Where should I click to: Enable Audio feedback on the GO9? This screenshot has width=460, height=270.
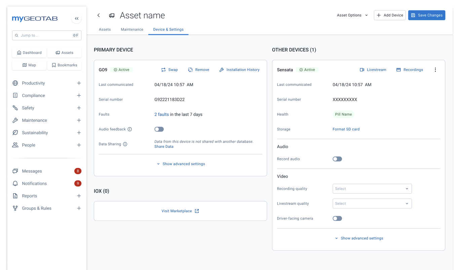tap(159, 129)
